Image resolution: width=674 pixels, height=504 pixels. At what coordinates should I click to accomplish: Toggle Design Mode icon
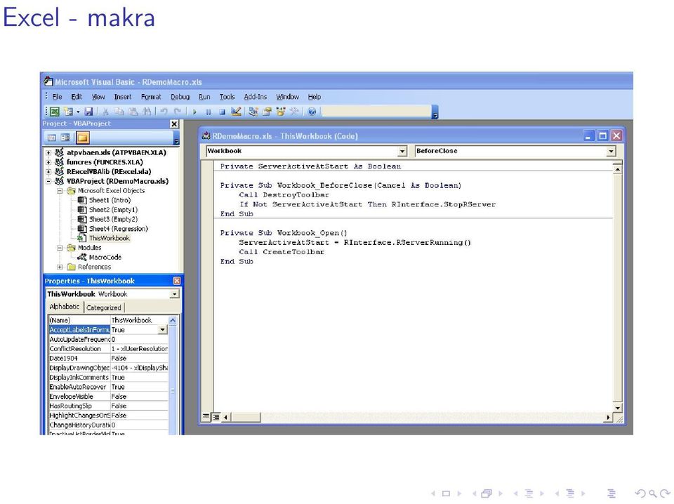point(236,112)
